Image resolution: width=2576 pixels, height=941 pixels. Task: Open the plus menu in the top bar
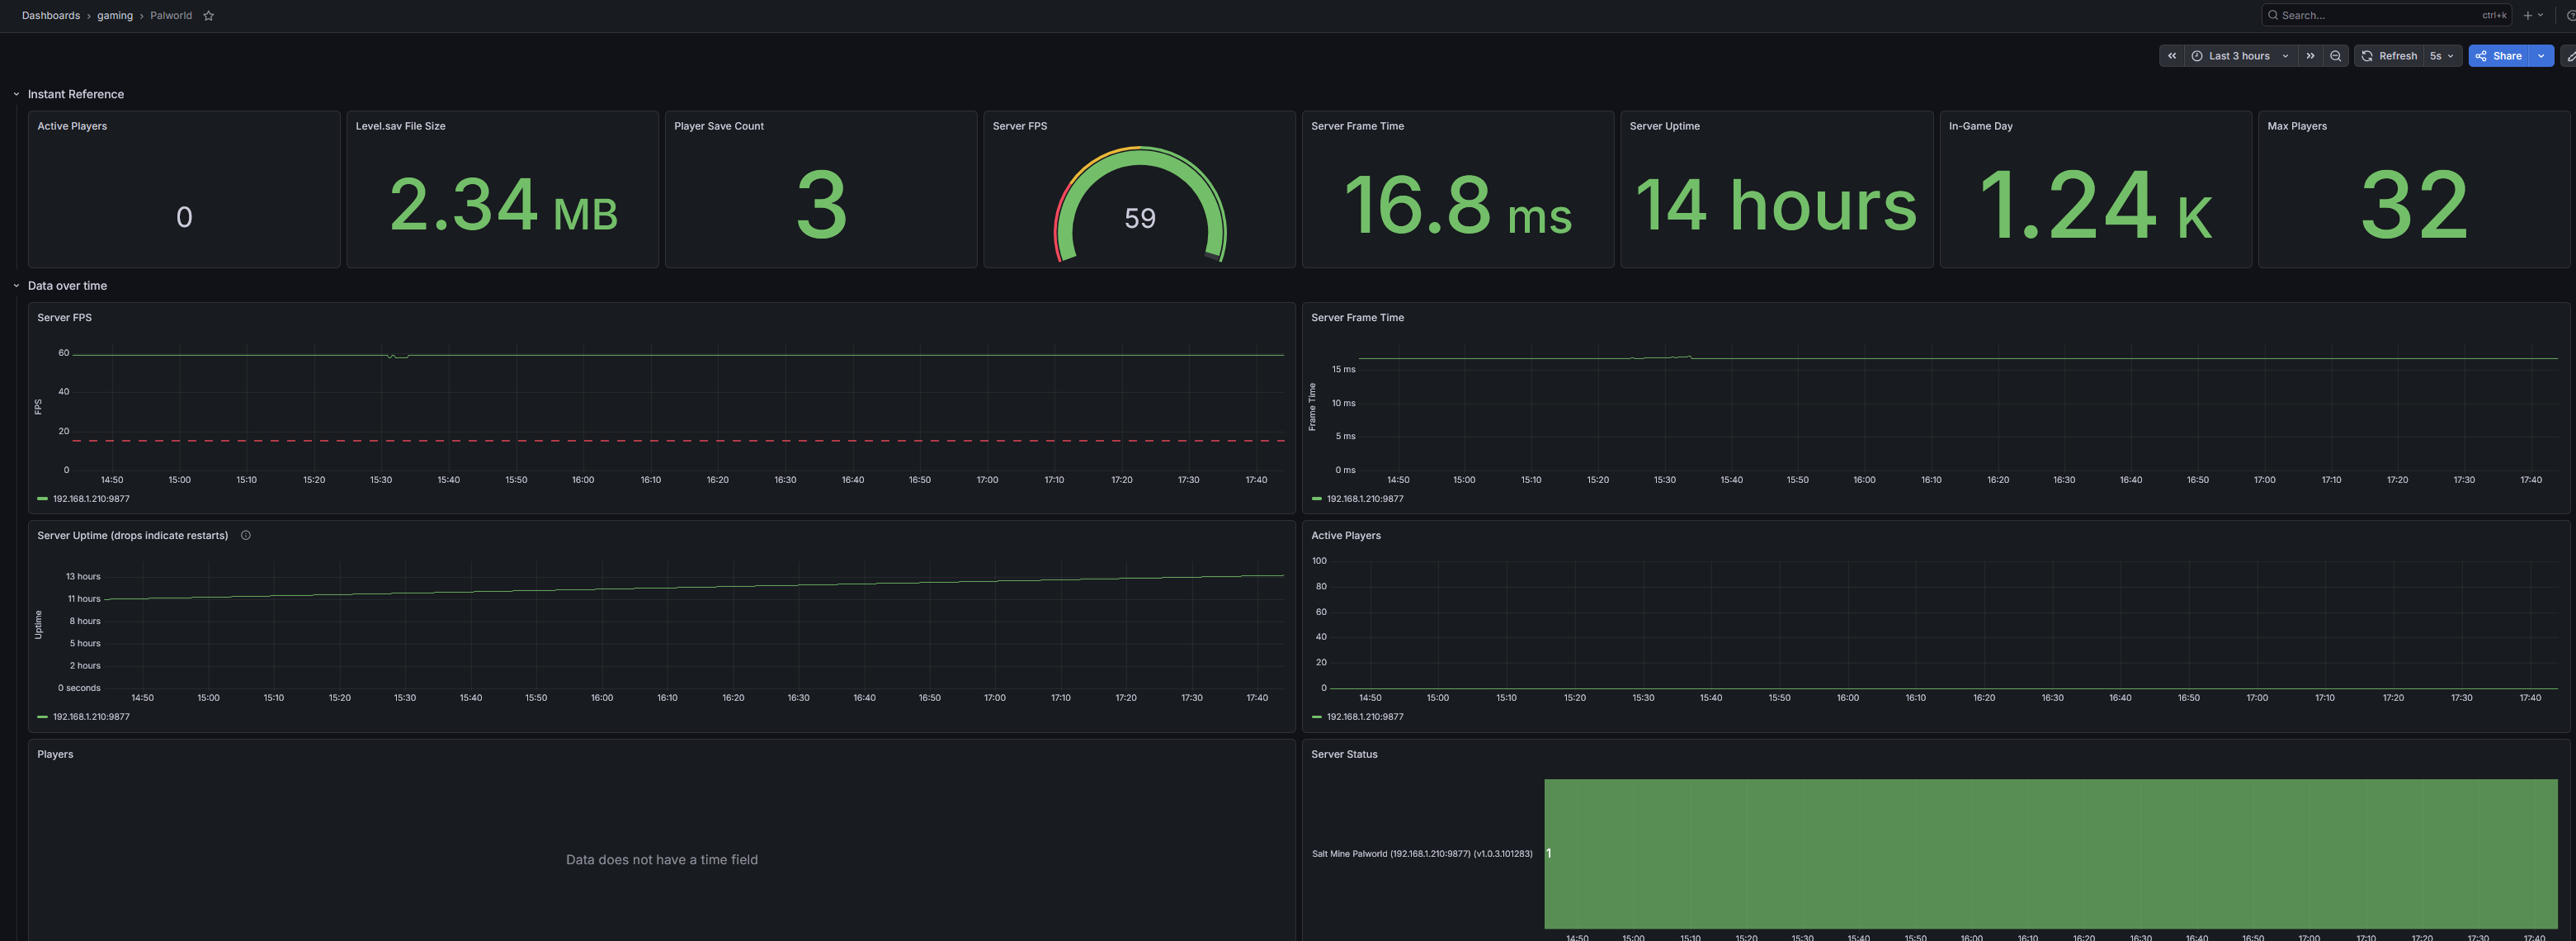pos(2532,16)
